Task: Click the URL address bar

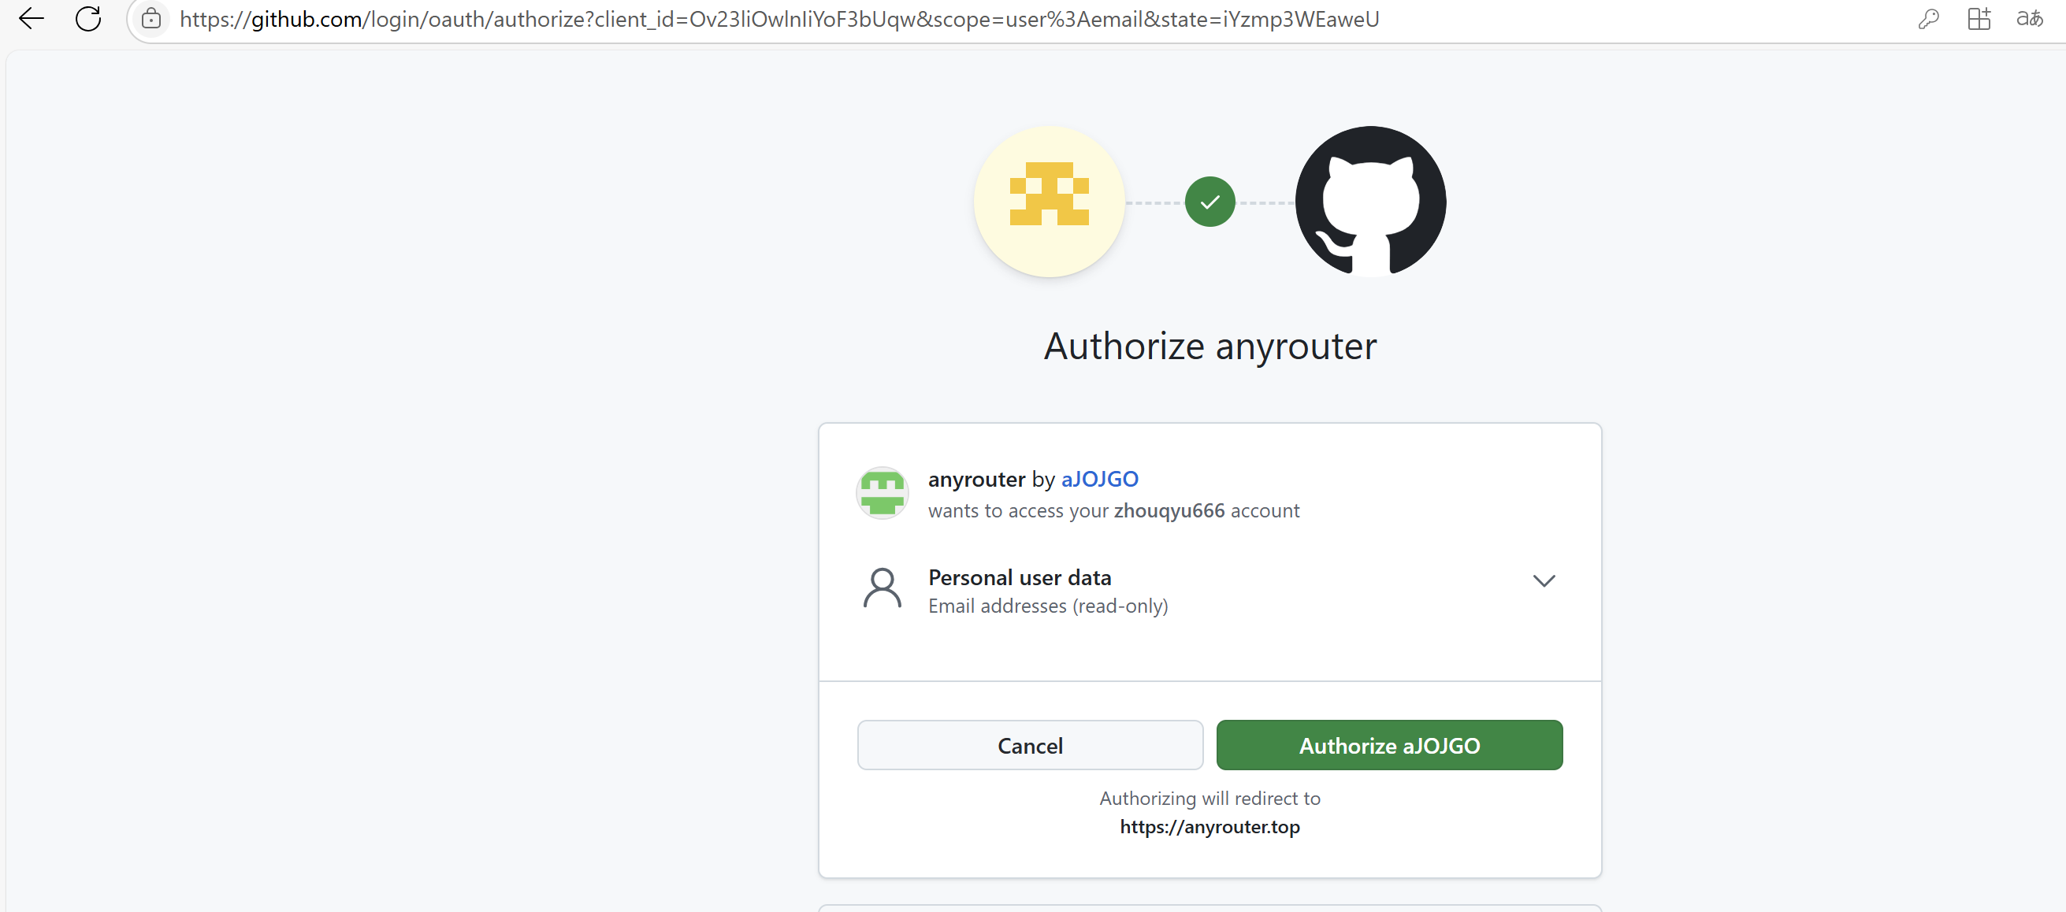Action: (x=778, y=19)
